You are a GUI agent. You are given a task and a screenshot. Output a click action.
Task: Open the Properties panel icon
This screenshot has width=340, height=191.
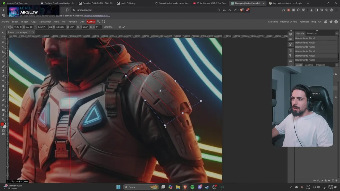click(290, 39)
